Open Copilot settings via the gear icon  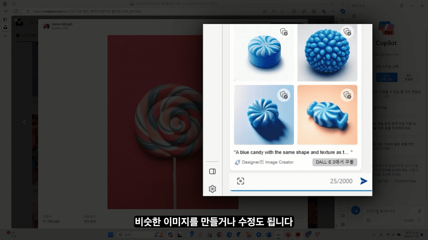coord(212,189)
